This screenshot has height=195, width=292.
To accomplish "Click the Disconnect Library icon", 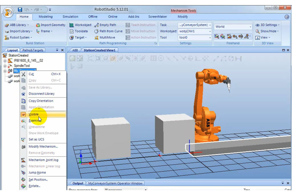I will pyautogui.click(x=23, y=94).
